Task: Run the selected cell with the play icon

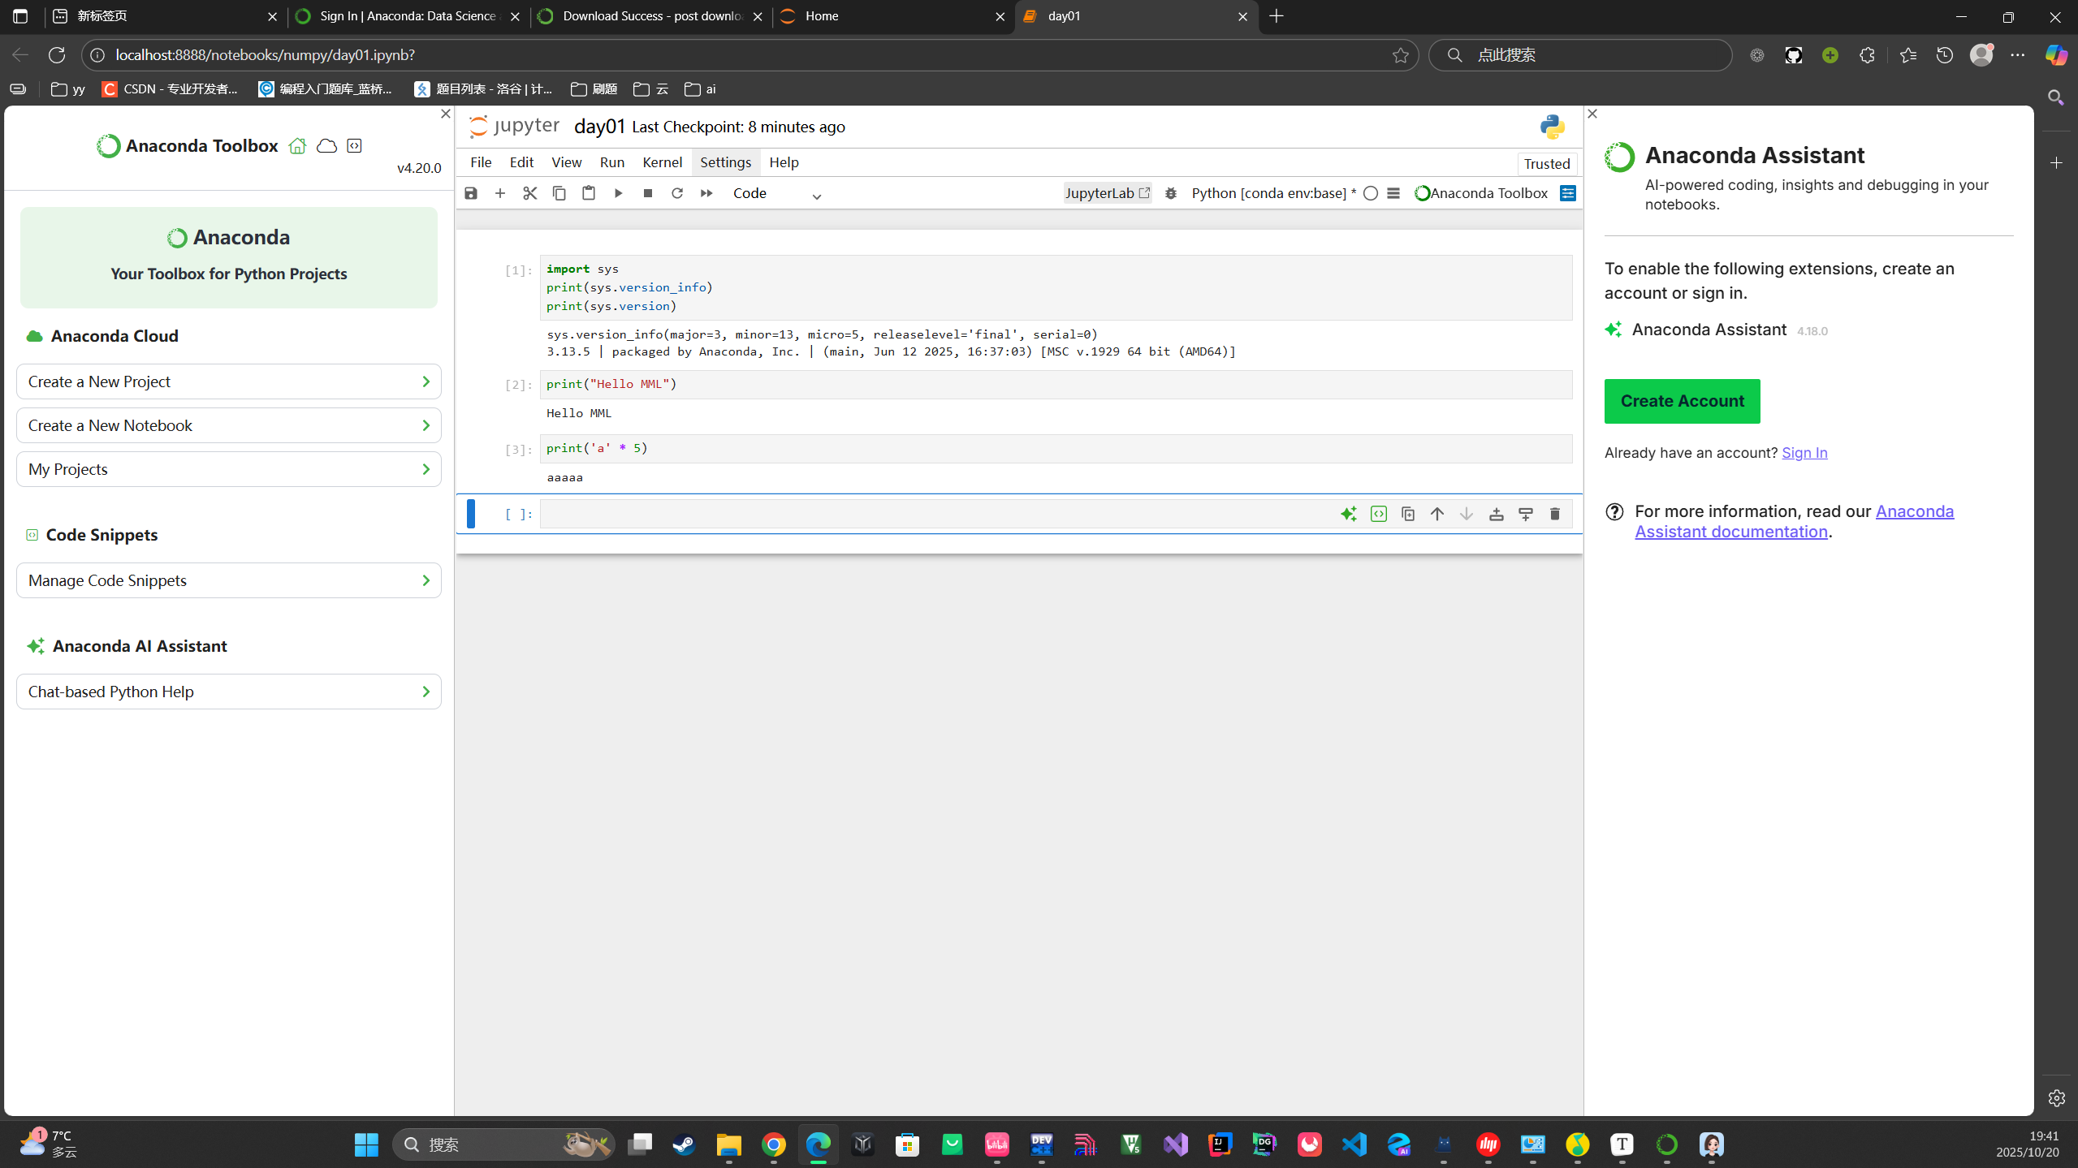Action: [x=618, y=193]
